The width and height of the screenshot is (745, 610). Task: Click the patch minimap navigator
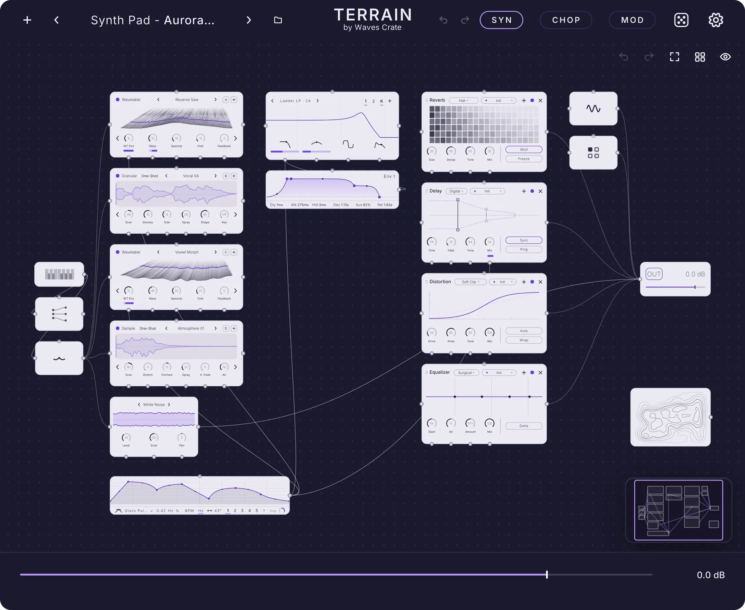click(678, 510)
